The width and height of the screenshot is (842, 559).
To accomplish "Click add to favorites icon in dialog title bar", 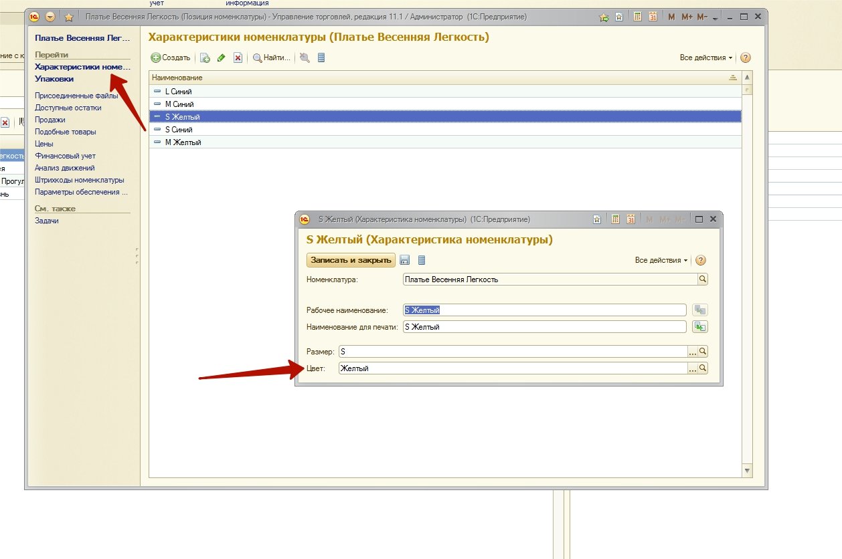I will coord(597,219).
